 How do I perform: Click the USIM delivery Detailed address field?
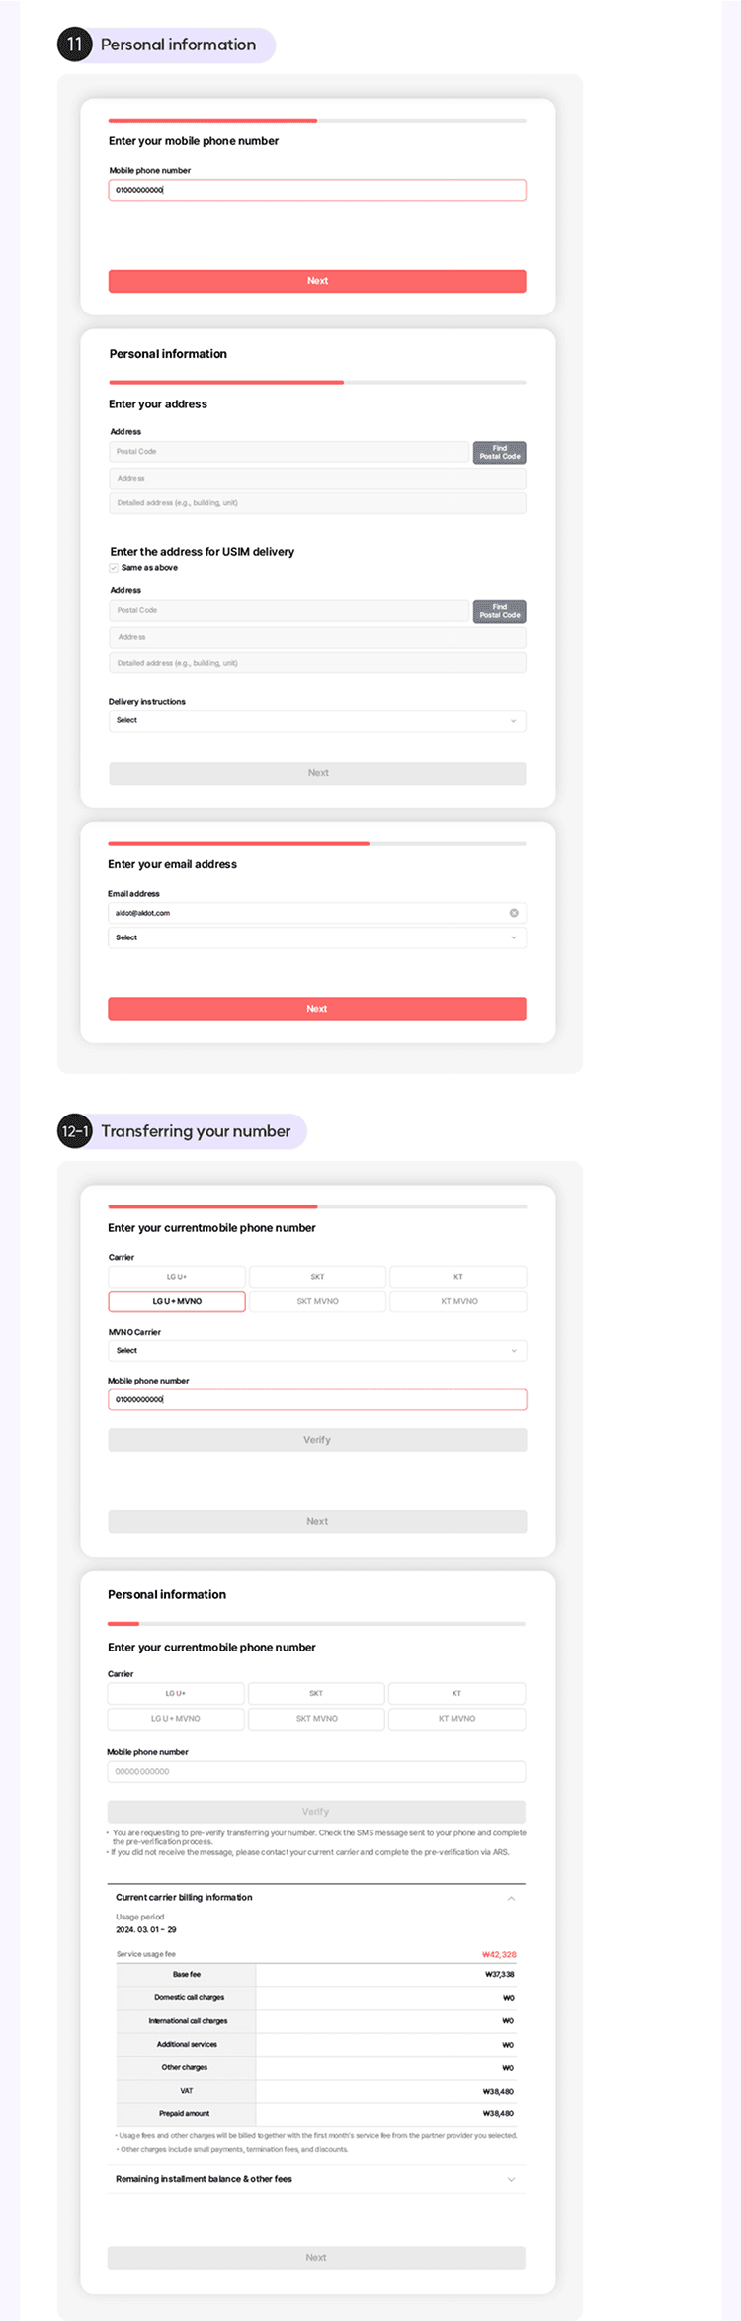pyautogui.click(x=316, y=663)
